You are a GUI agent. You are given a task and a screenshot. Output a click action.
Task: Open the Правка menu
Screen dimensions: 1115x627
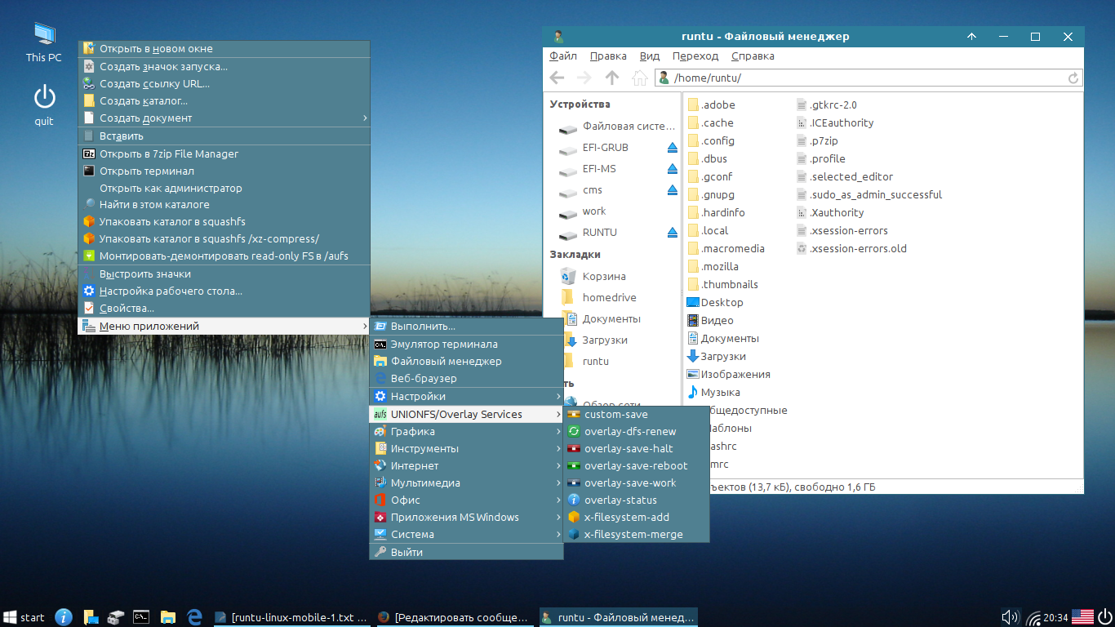point(608,56)
